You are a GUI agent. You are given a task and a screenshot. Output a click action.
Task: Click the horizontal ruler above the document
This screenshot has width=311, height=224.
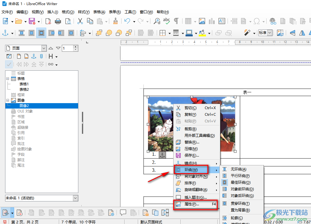pyautogui.click(x=216, y=42)
